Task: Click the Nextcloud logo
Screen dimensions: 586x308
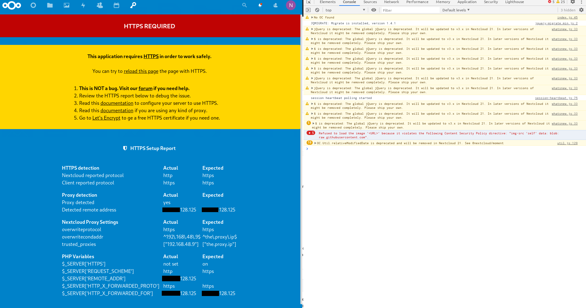Action: tap(12, 5)
